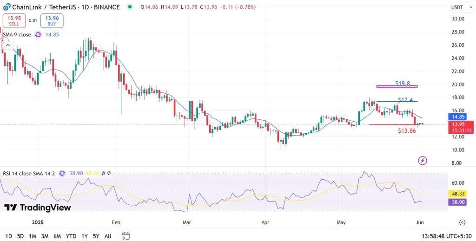This screenshot has width=476, height=241.
Task: Select the 1Y time range
Action: tap(85, 236)
